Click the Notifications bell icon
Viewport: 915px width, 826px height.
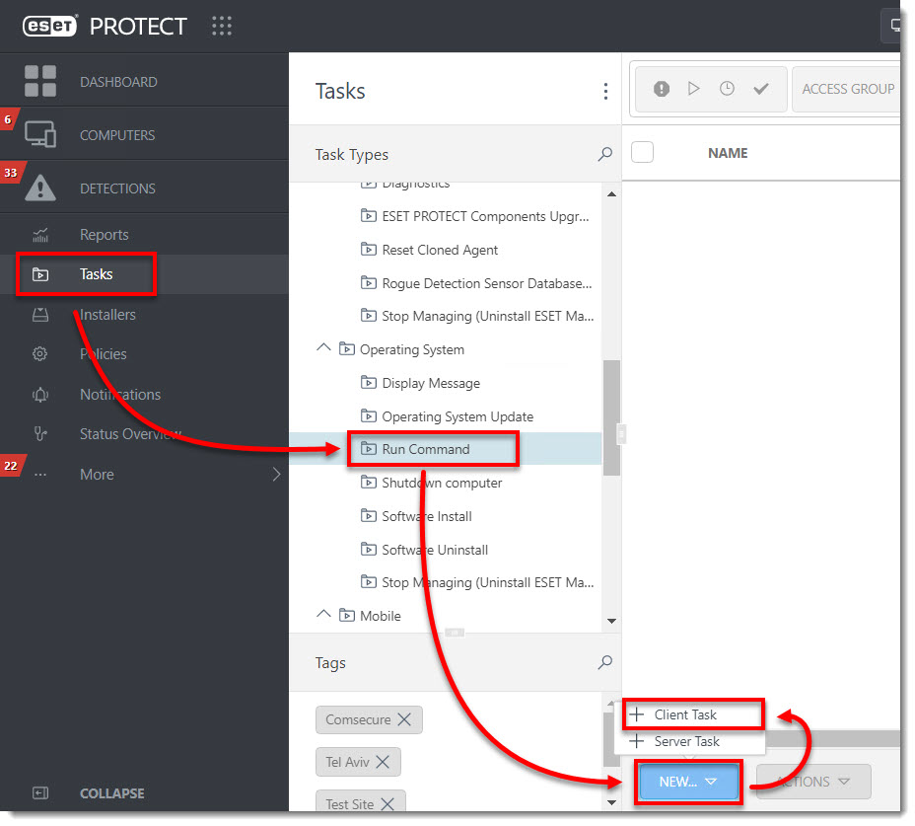(39, 395)
